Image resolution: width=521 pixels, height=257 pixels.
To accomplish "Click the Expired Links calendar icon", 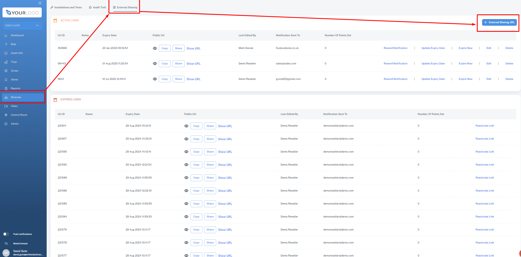I will point(55,99).
